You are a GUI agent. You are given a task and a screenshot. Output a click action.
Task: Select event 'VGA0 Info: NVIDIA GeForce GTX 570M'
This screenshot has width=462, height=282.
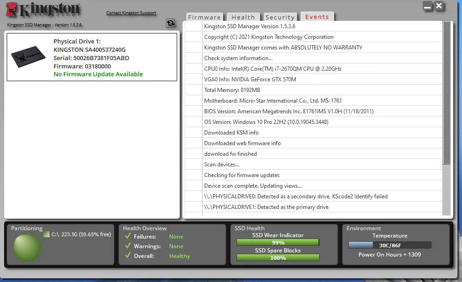[314, 80]
